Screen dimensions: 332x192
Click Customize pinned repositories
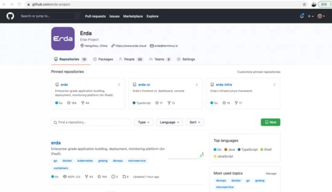pyautogui.click(x=259, y=72)
